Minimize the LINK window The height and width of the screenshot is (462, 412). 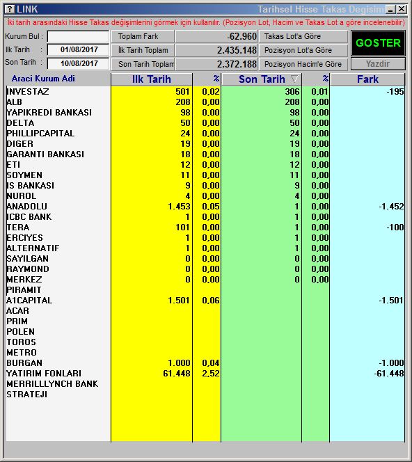391,10
